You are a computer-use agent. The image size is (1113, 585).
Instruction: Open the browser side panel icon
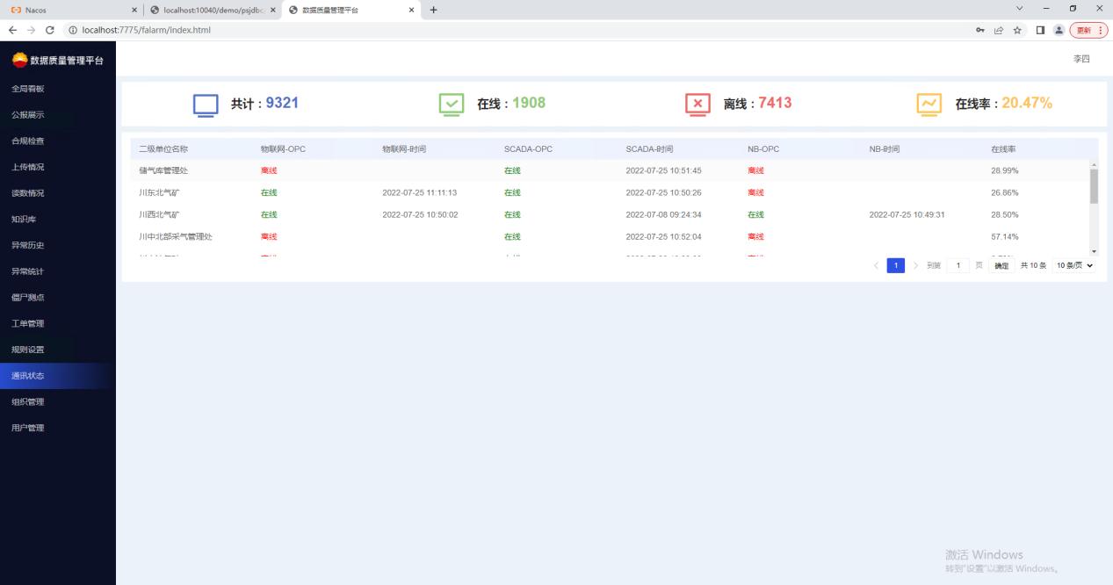pos(1039,30)
